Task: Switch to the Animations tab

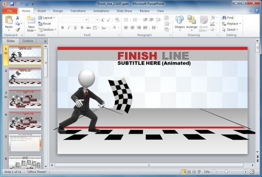Action: (x=101, y=11)
